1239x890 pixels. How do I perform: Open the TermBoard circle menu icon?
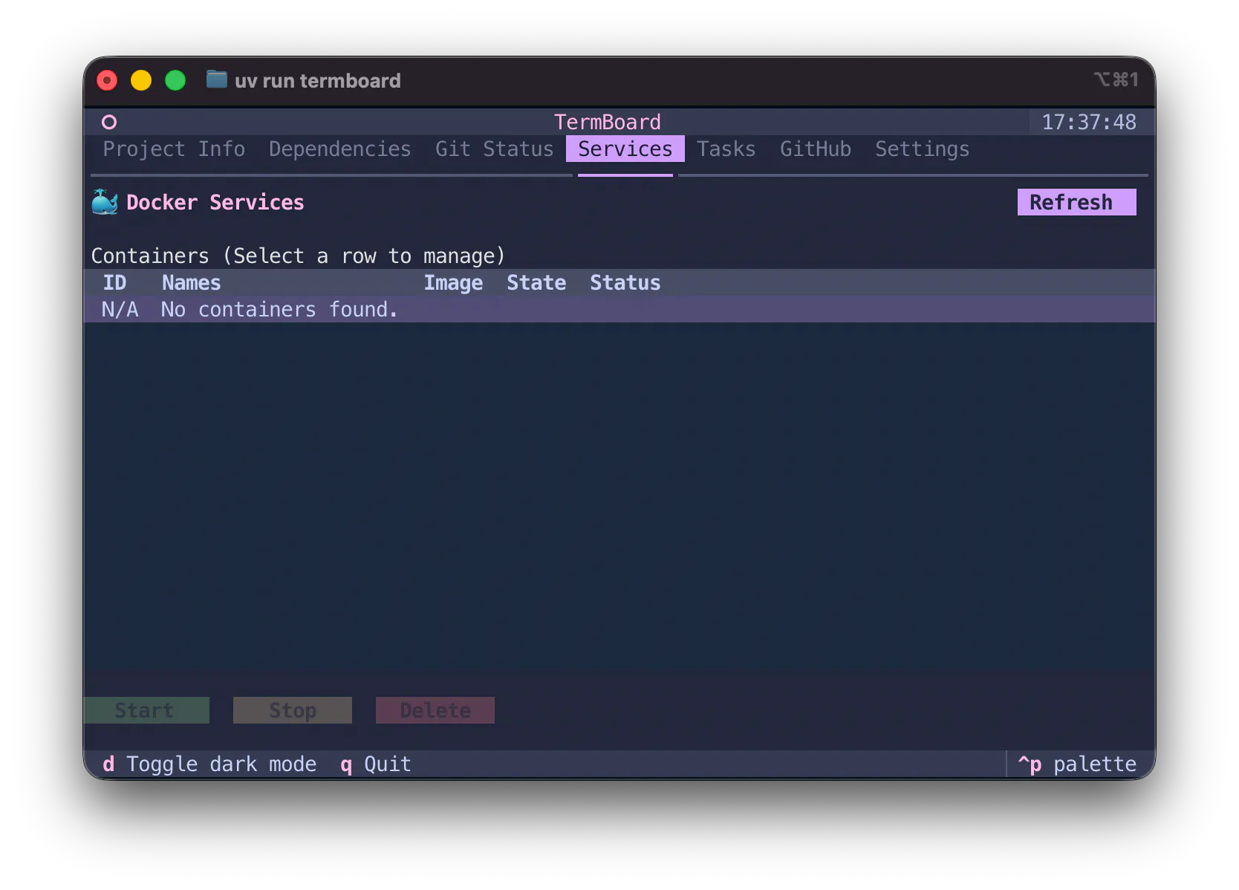(109, 122)
